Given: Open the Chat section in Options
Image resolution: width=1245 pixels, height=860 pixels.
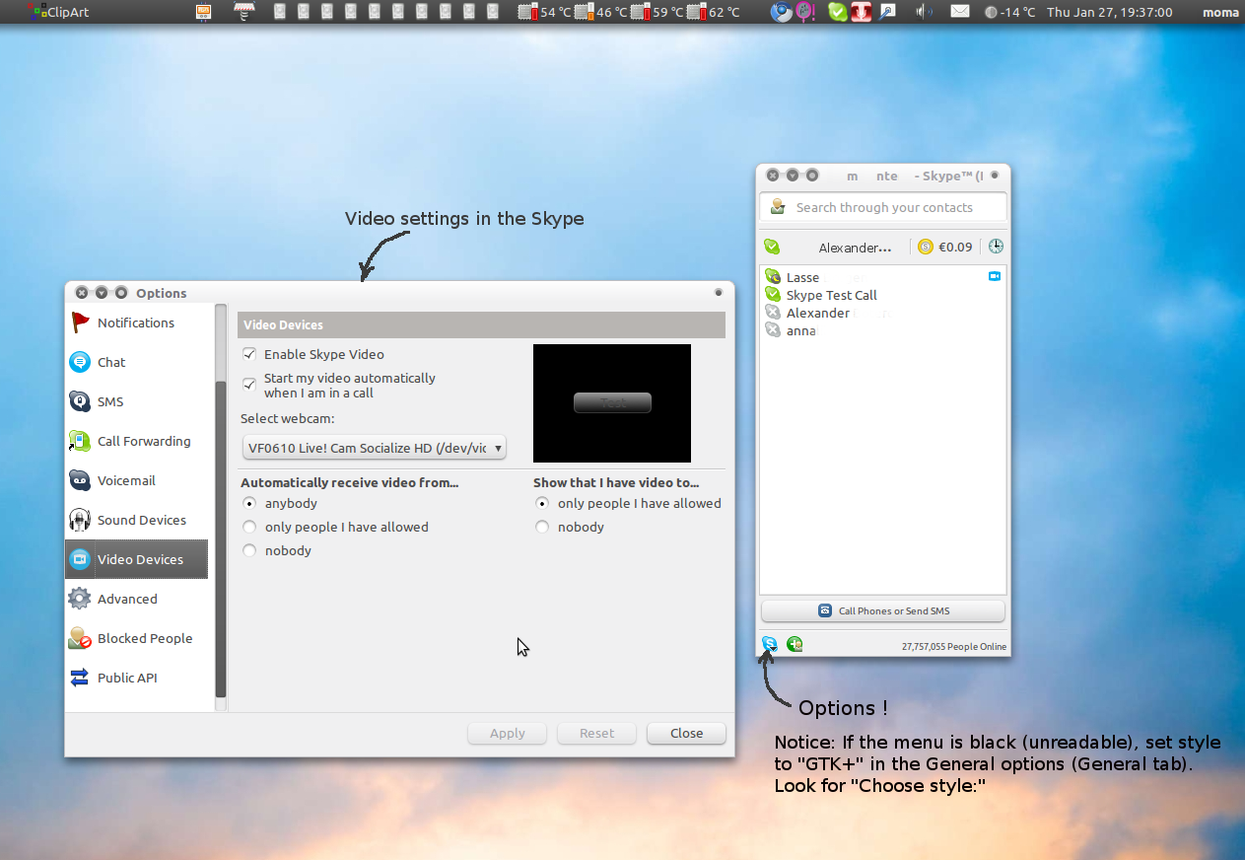Looking at the screenshot, I should 136,362.
